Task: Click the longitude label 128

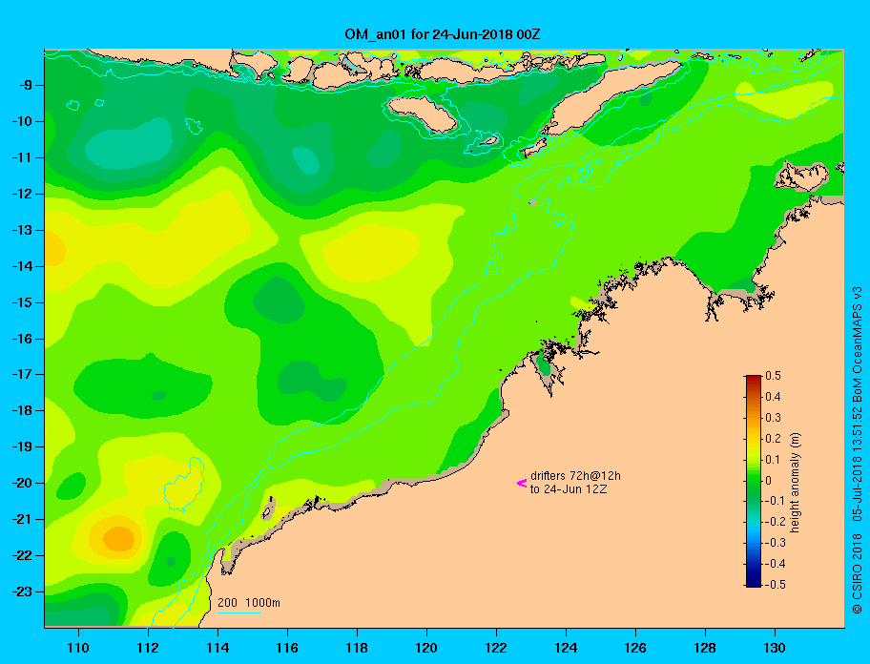Action: pyautogui.click(x=705, y=648)
